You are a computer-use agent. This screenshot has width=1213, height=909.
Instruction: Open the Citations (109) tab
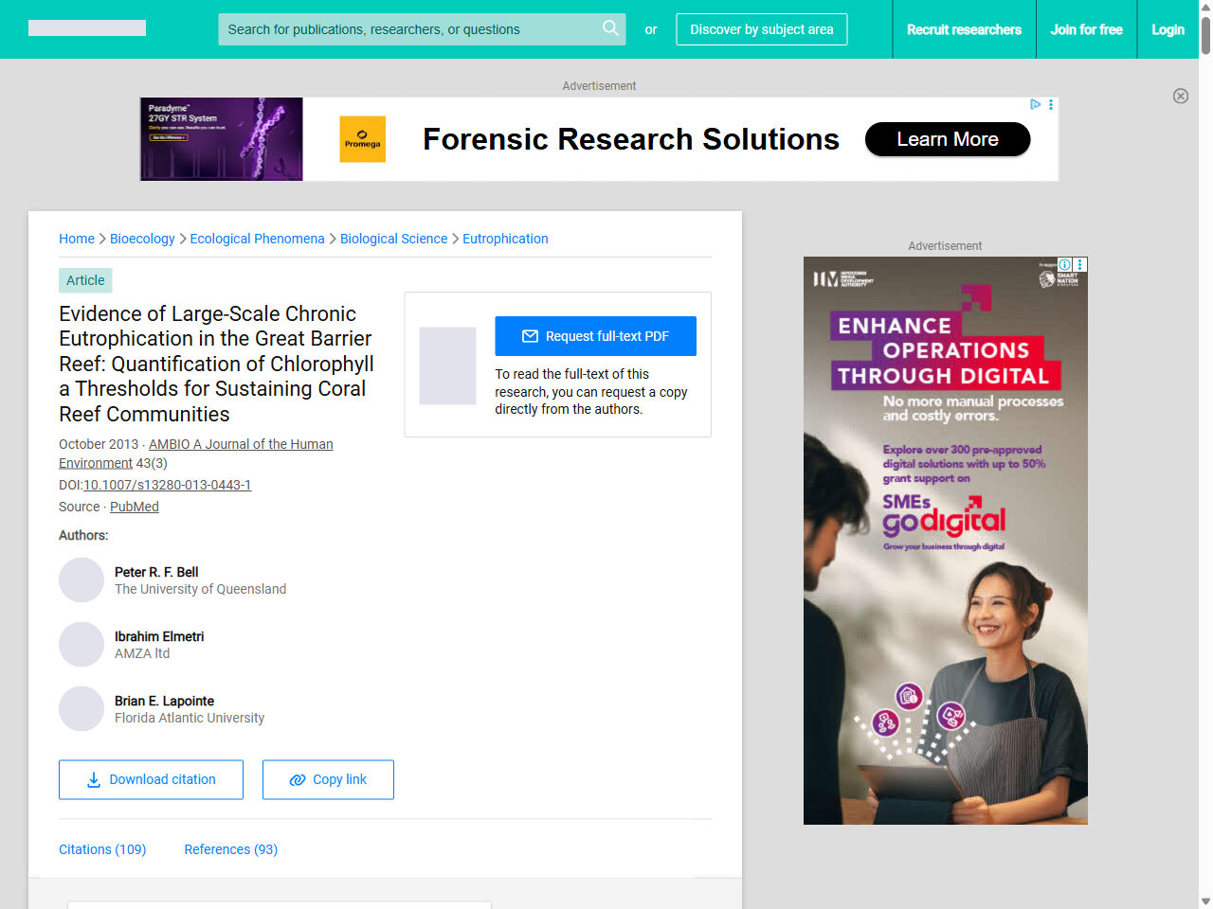102,849
